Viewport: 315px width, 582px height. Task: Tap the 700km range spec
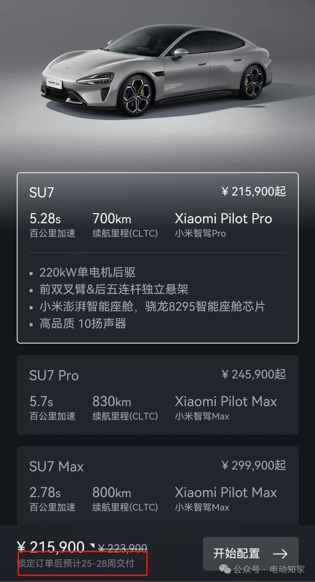[x=112, y=219]
